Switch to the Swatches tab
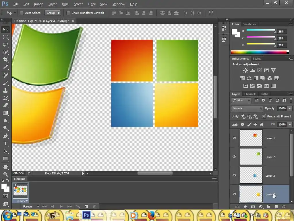The width and height of the screenshot is (294, 221). point(249,24)
